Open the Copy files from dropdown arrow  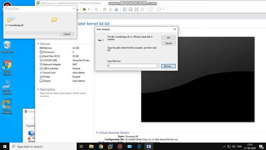(x=157, y=66)
